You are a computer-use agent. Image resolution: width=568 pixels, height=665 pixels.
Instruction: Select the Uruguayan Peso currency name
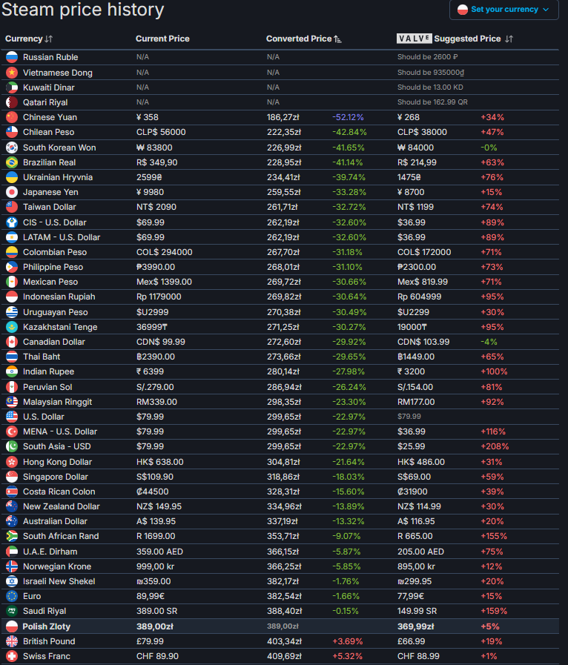(x=55, y=312)
